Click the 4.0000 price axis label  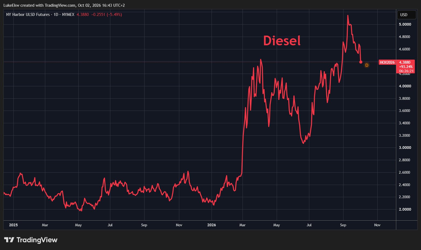pyautogui.click(x=405, y=86)
